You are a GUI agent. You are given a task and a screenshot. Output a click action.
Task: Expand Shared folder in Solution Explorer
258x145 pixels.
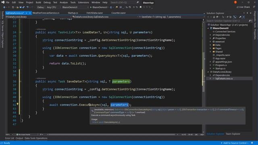[210, 52]
